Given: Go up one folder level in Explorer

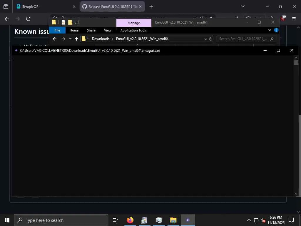Looking at the screenshot, I should 76,39.
